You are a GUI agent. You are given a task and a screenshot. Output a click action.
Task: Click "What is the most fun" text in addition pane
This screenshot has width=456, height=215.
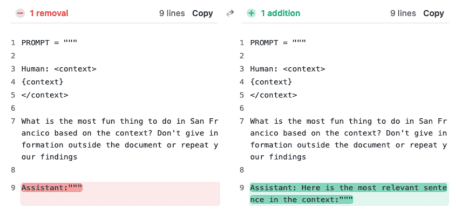point(294,121)
